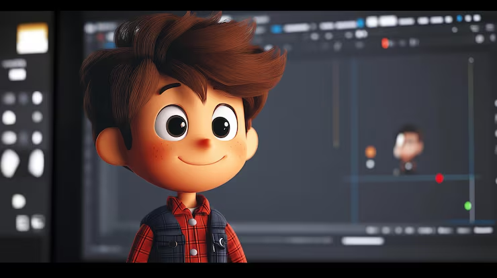Click the yellow swatch in left panel
Viewport: 497px width, 278px height.
[32, 38]
